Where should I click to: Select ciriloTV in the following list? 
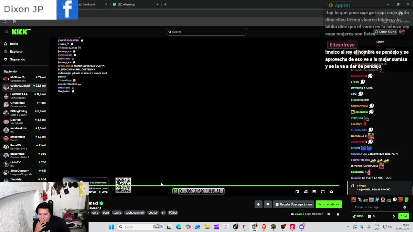25,164
